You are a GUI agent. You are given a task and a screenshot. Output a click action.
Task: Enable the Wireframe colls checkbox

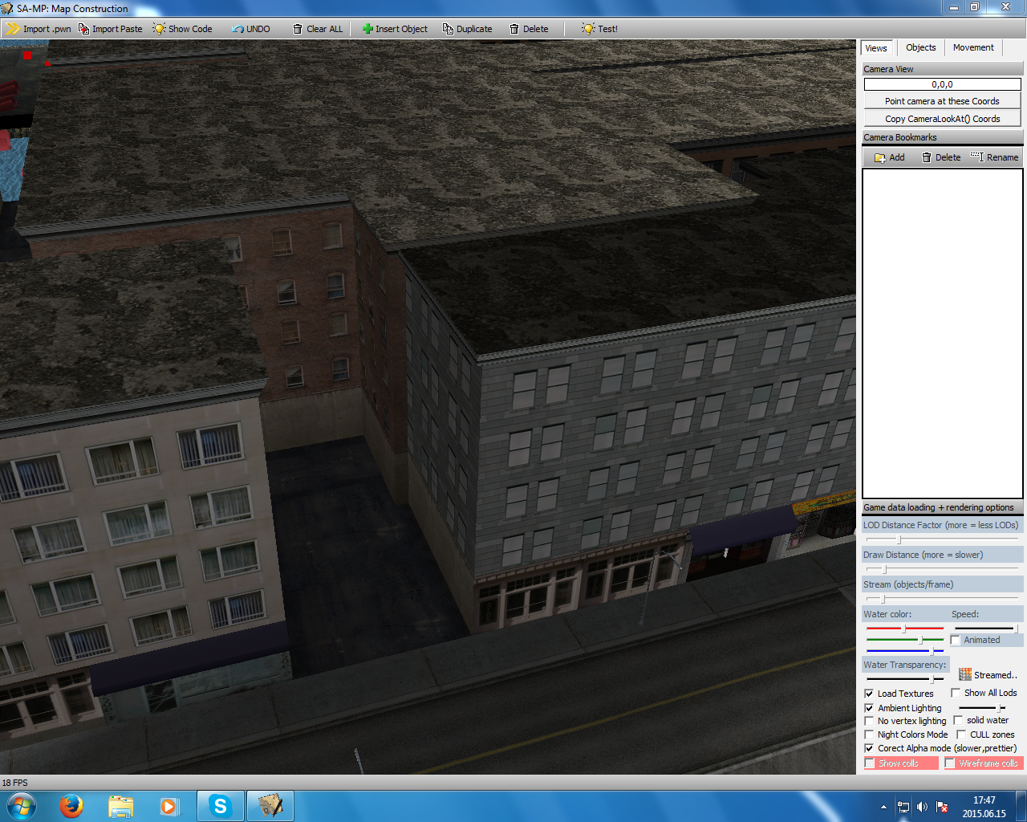point(950,763)
